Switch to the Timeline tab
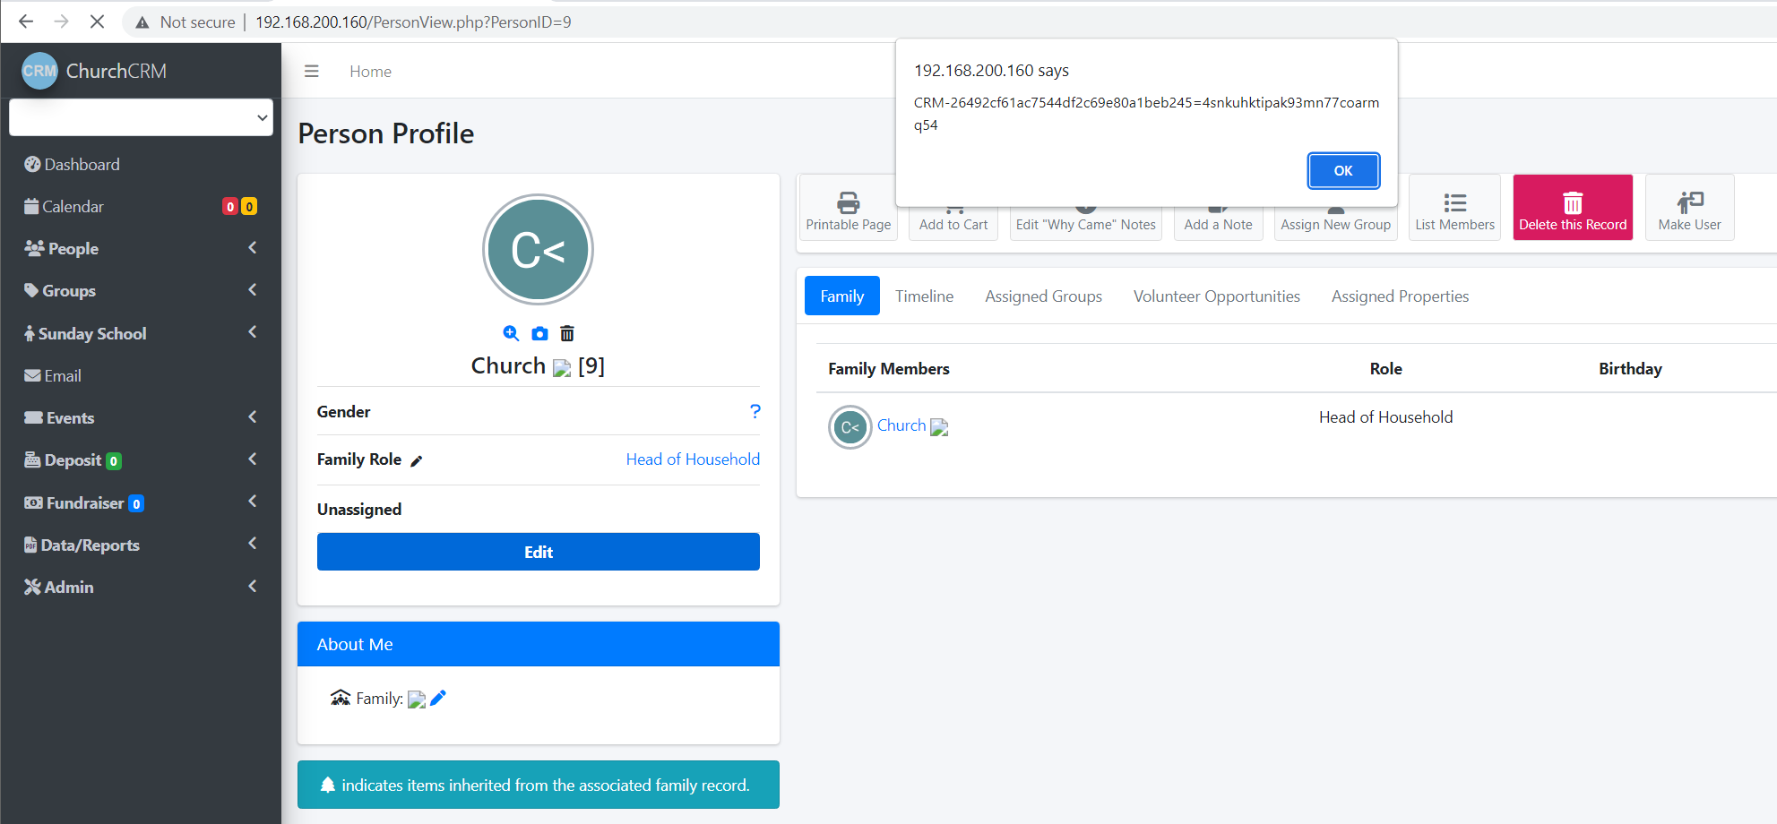Viewport: 1777px width, 824px height. pos(924,296)
